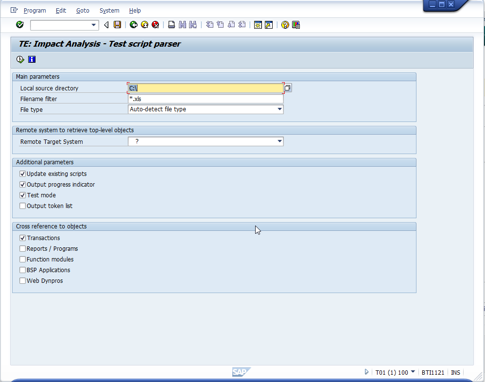This screenshot has height=382, width=485.
Task: Click the BTI1121 status bar entry
Action: tap(433, 372)
